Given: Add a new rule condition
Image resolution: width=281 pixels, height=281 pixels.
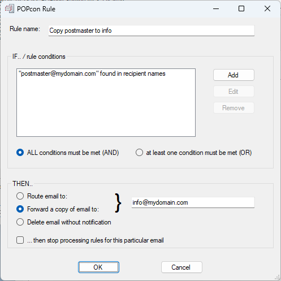Looking at the screenshot, I should coord(234,75).
